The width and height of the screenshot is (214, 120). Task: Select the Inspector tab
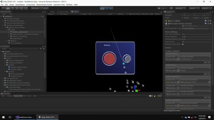point(169,12)
